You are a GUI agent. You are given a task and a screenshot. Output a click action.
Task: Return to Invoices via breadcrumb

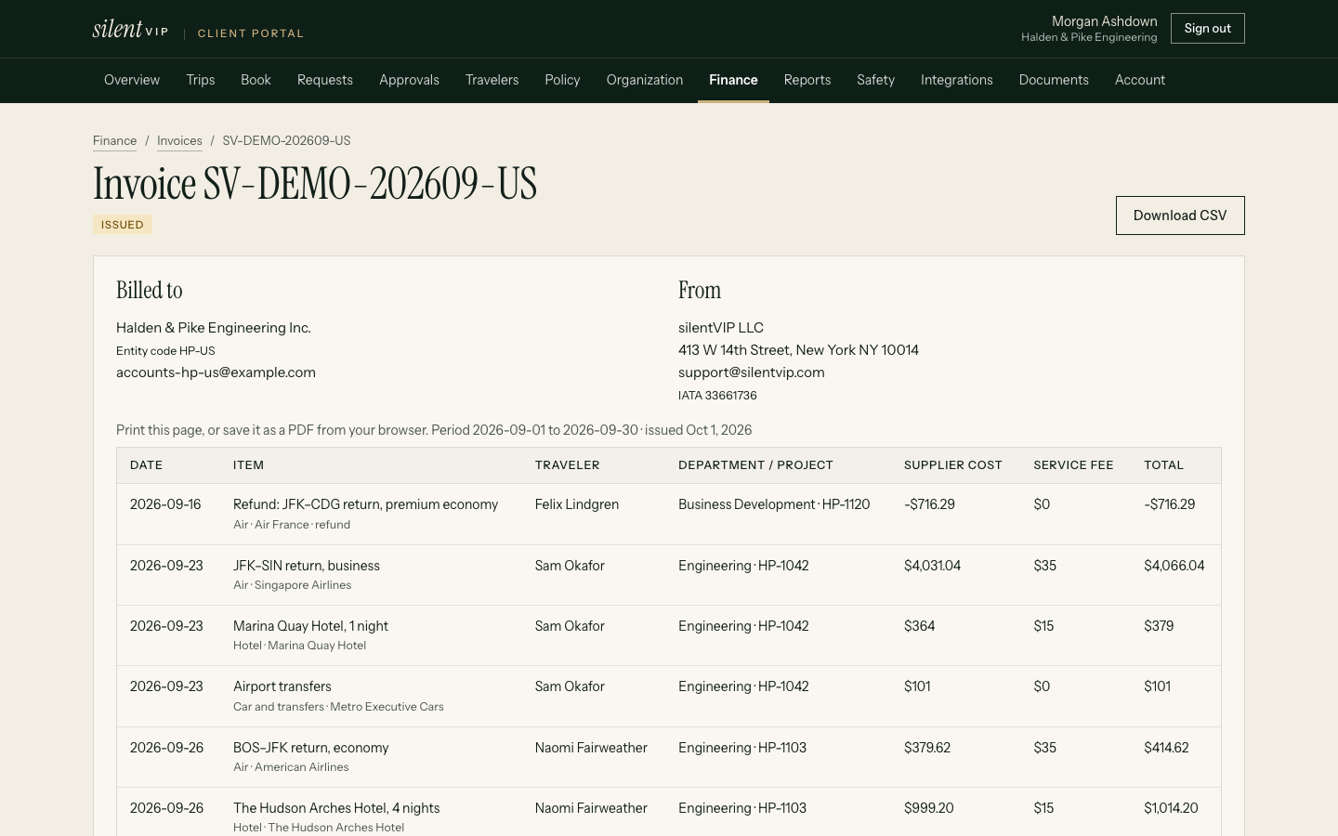[x=179, y=141]
